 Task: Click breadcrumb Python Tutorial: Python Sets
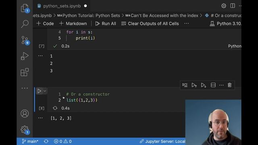pyautogui.click(x=89, y=16)
